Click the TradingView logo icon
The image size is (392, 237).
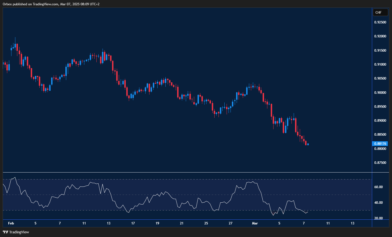point(6,232)
